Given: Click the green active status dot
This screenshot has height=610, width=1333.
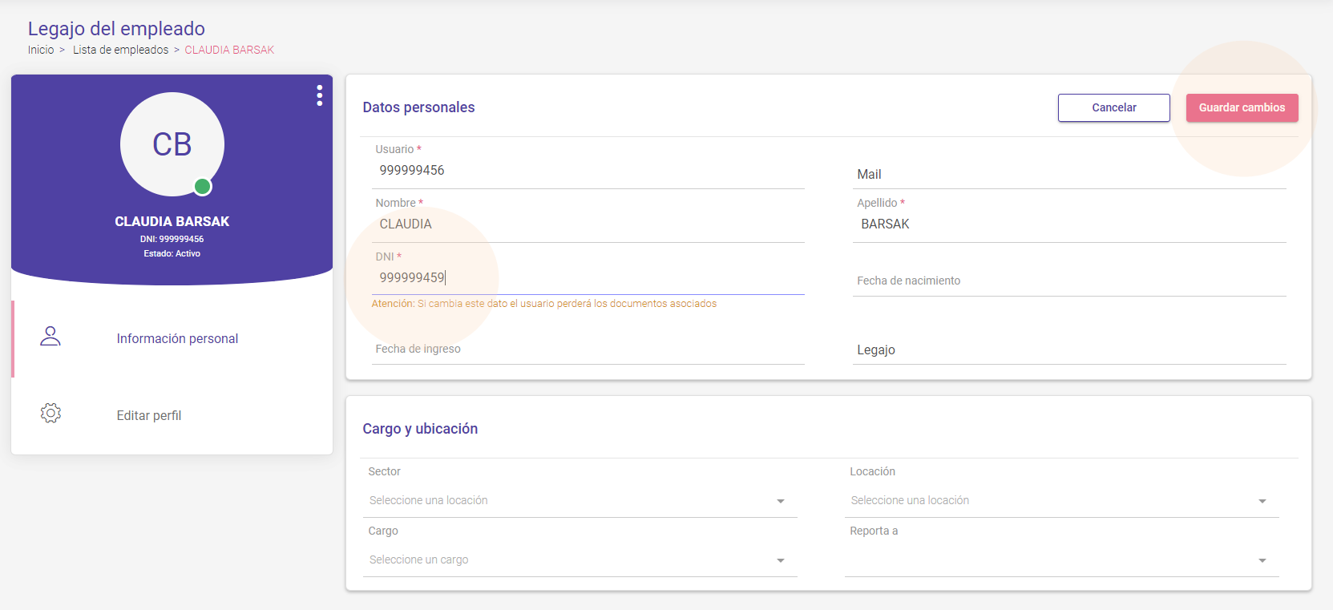Looking at the screenshot, I should tap(203, 187).
